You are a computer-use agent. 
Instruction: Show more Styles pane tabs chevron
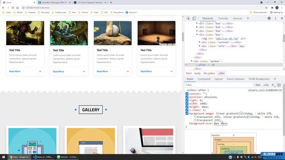point(275,79)
